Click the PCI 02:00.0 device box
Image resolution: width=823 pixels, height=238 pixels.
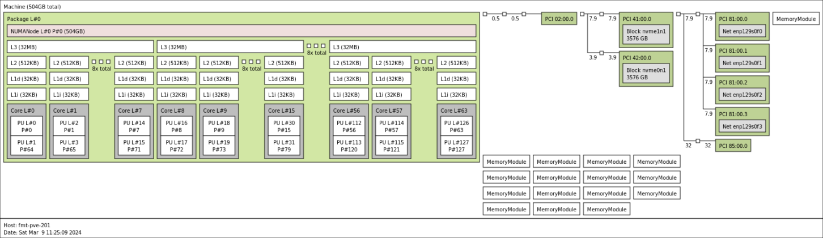pyautogui.click(x=559, y=19)
